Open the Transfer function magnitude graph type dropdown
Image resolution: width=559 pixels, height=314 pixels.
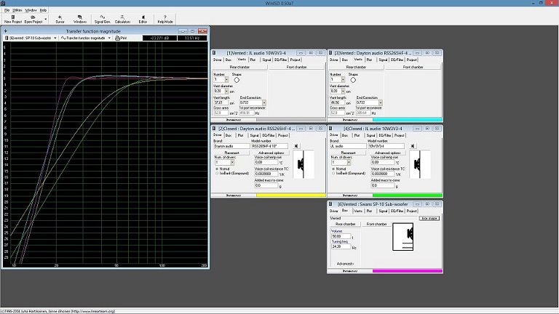109,38
